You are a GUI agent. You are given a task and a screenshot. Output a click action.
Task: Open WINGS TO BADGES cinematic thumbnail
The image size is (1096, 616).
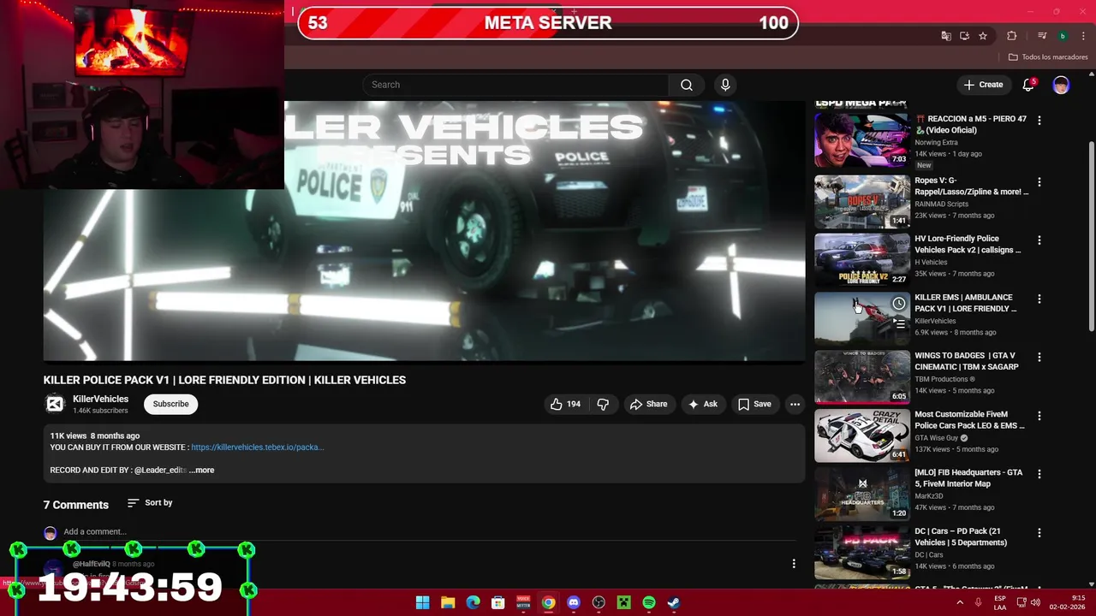(x=862, y=377)
